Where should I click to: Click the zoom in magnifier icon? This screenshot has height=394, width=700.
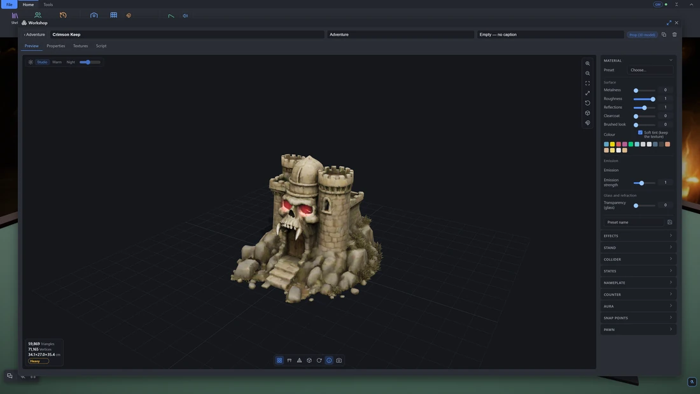tap(587, 64)
